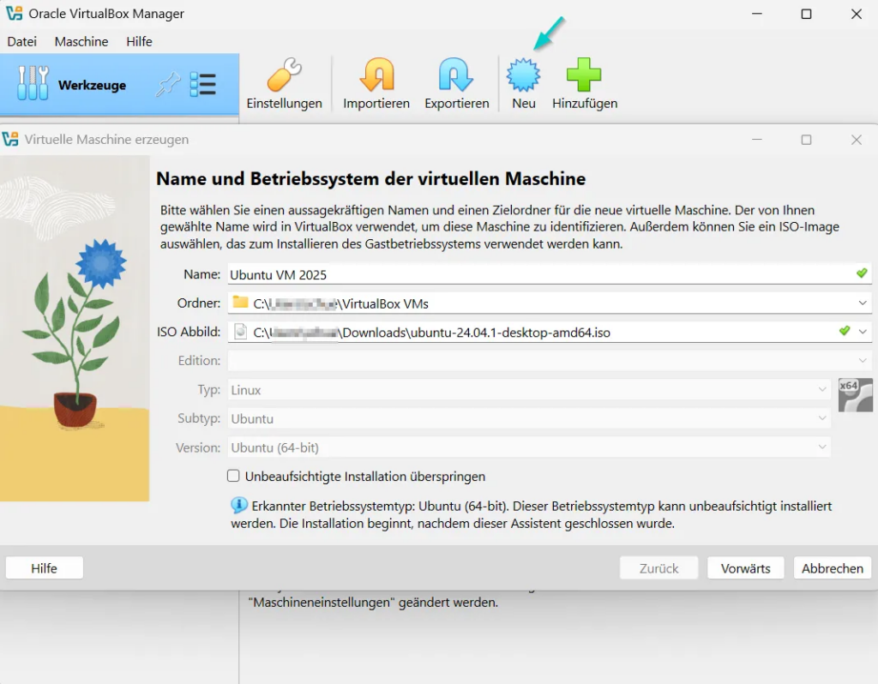Enable Unbeaufsichtigte Installation überspringen checkbox

[233, 476]
